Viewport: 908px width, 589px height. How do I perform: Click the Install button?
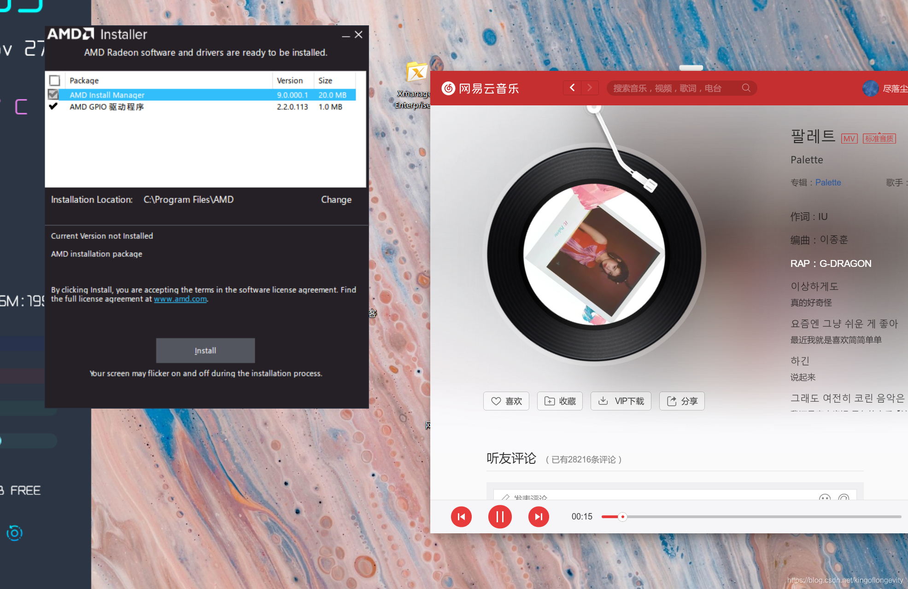coord(205,351)
